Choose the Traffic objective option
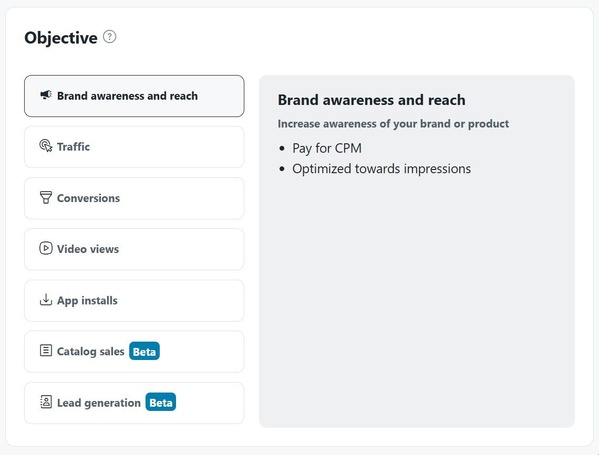599x455 pixels. click(134, 147)
